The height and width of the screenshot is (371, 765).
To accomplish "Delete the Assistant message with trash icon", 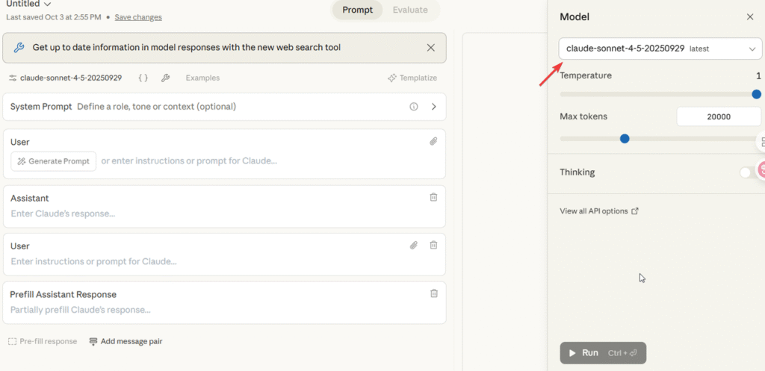I will [x=433, y=197].
